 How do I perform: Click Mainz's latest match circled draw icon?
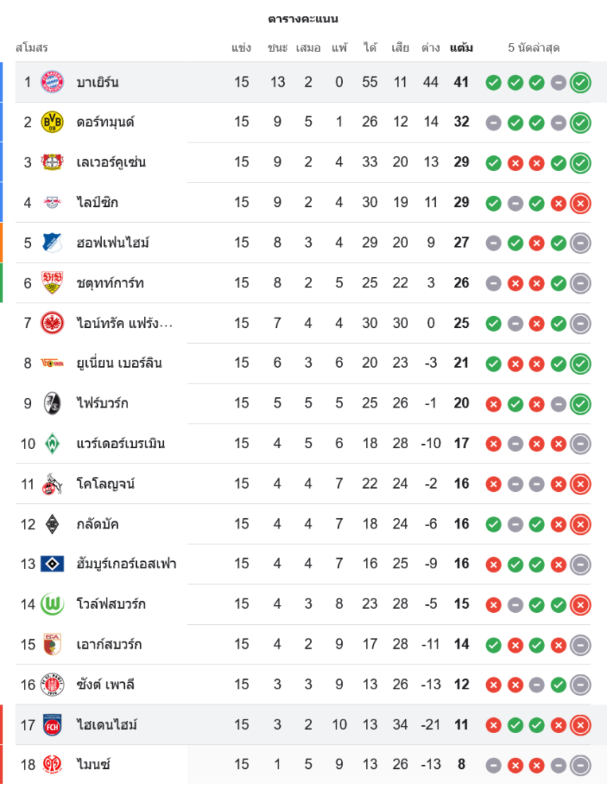[581, 765]
